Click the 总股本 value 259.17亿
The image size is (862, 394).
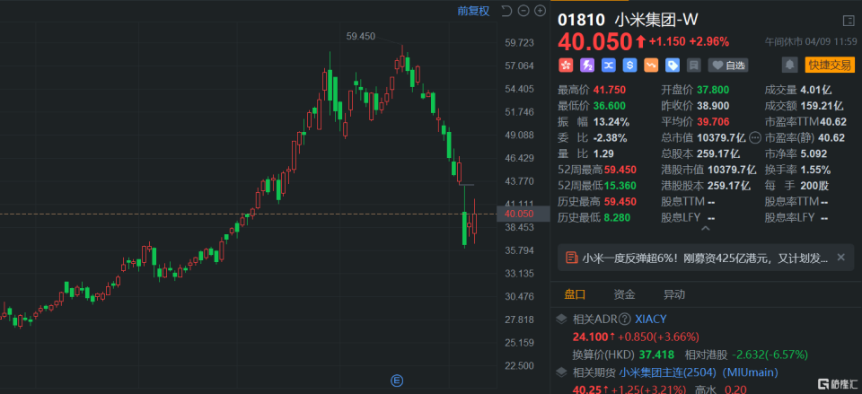click(718, 153)
